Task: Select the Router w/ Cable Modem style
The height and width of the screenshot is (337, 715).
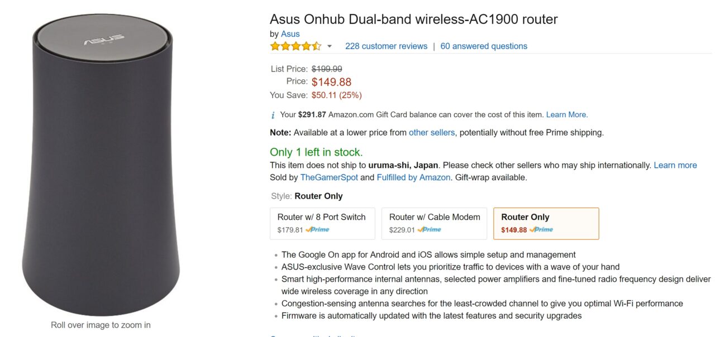Action: point(434,223)
